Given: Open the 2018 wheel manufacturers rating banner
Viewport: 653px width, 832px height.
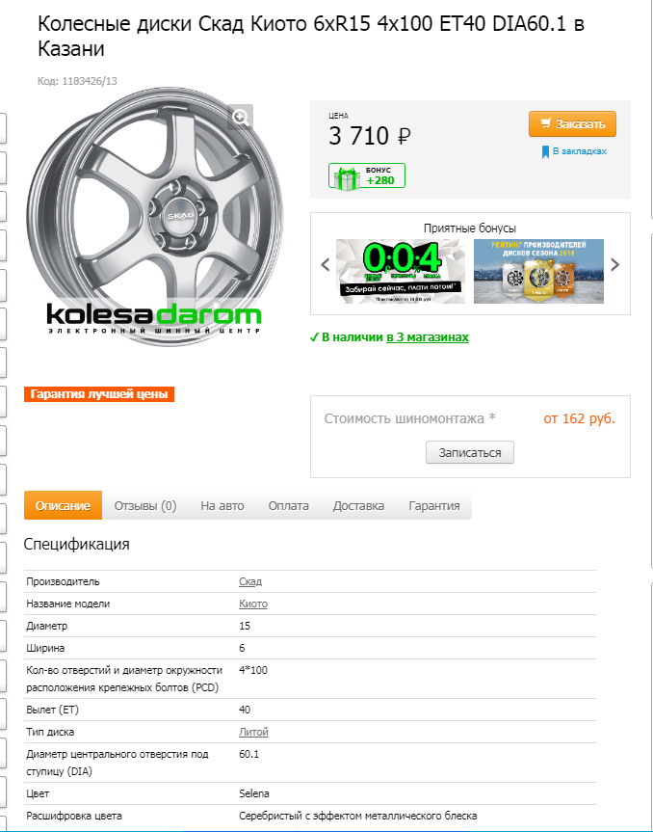Looking at the screenshot, I should (538, 271).
